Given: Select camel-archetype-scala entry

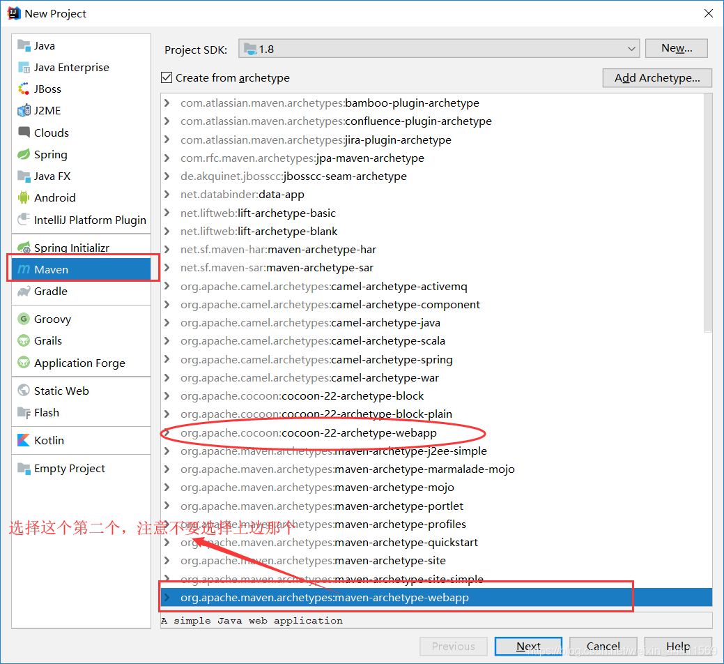Looking at the screenshot, I should [313, 341].
